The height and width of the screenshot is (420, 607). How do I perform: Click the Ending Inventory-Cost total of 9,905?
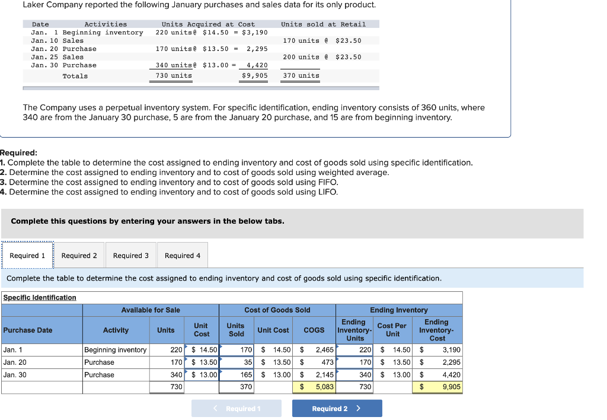pos(437,387)
